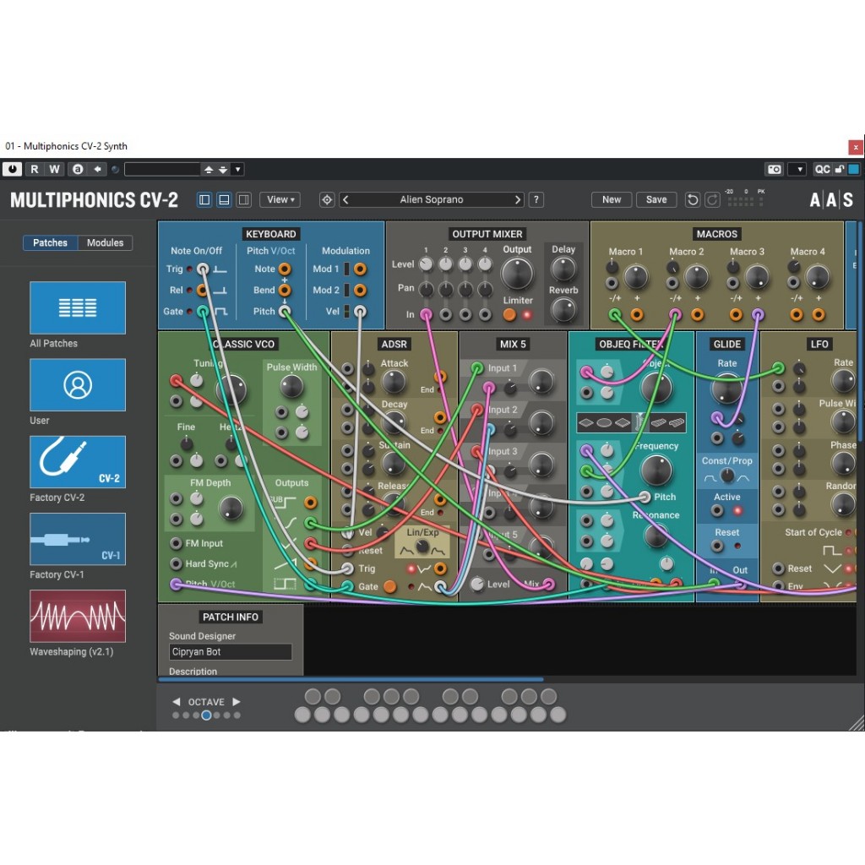Click the large Macro 1 knob

coord(636,276)
